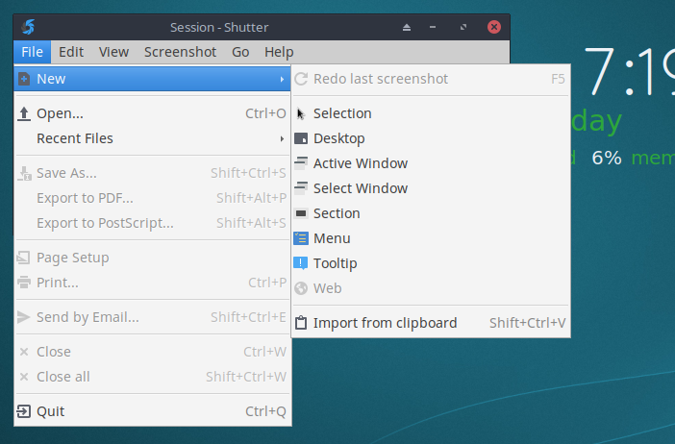
Task: Click Redo last screenshot entry
Action: tap(431, 79)
